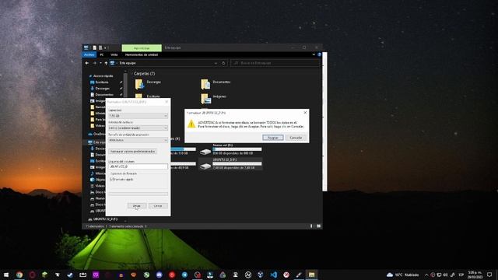Open the weather Nublado widget
This screenshot has height=280, width=498.
[x=403, y=275]
